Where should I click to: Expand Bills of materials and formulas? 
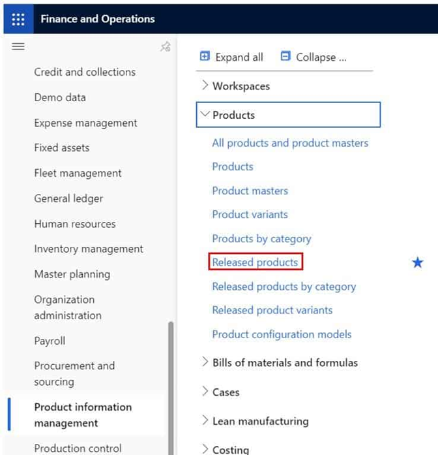click(205, 362)
